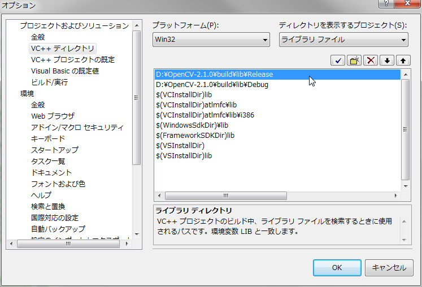This screenshot has height=287, width=422.
Task: Click directory list scroll down arrow
Action: tap(406, 186)
